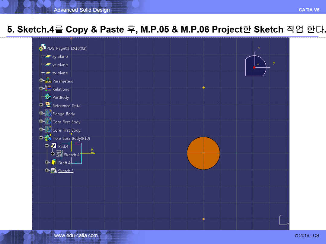Click the compass in the top-right corner
Image resolution: width=326 pixels, height=244 pixels.
click(x=255, y=66)
